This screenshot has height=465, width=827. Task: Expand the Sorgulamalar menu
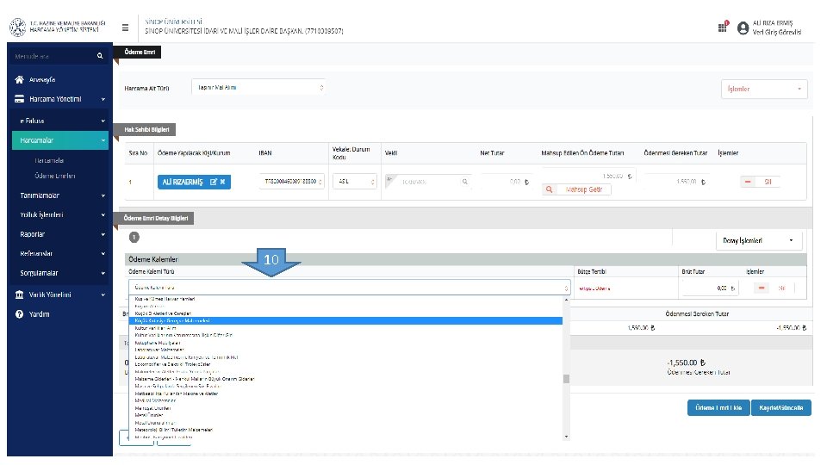point(59,273)
